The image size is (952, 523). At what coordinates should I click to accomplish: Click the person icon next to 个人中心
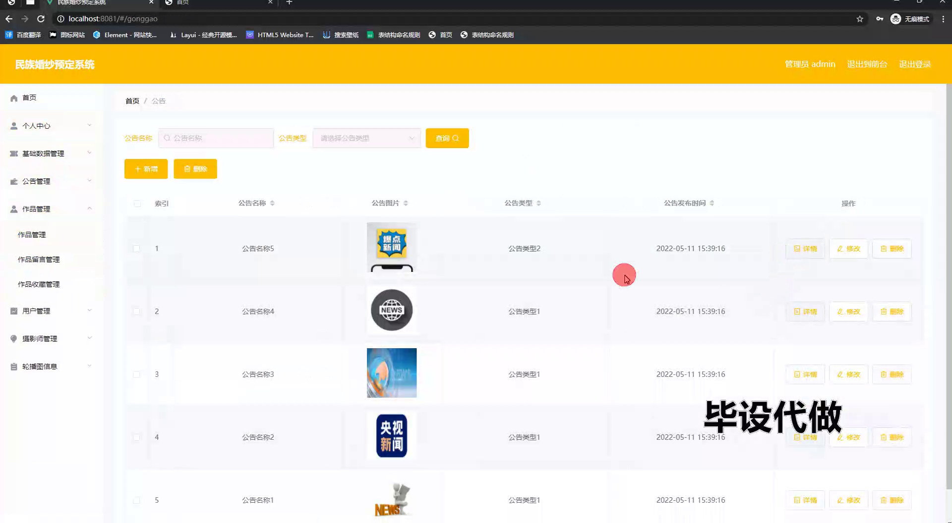pos(14,126)
